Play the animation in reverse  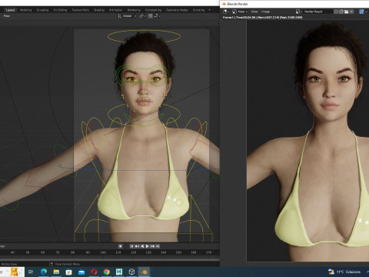click(x=142, y=246)
